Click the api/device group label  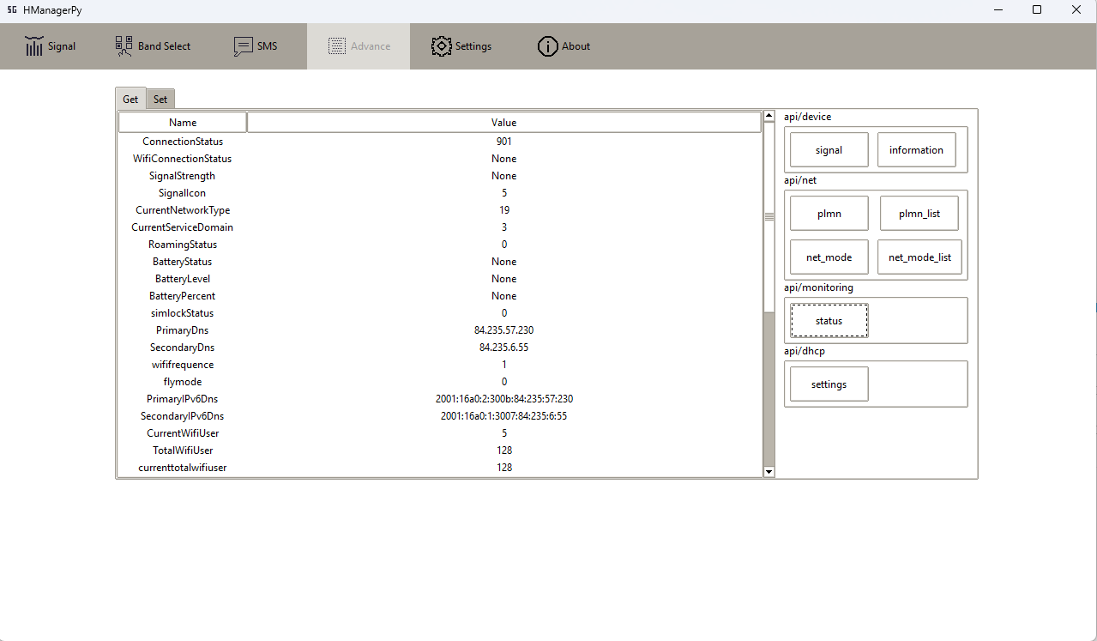(807, 117)
